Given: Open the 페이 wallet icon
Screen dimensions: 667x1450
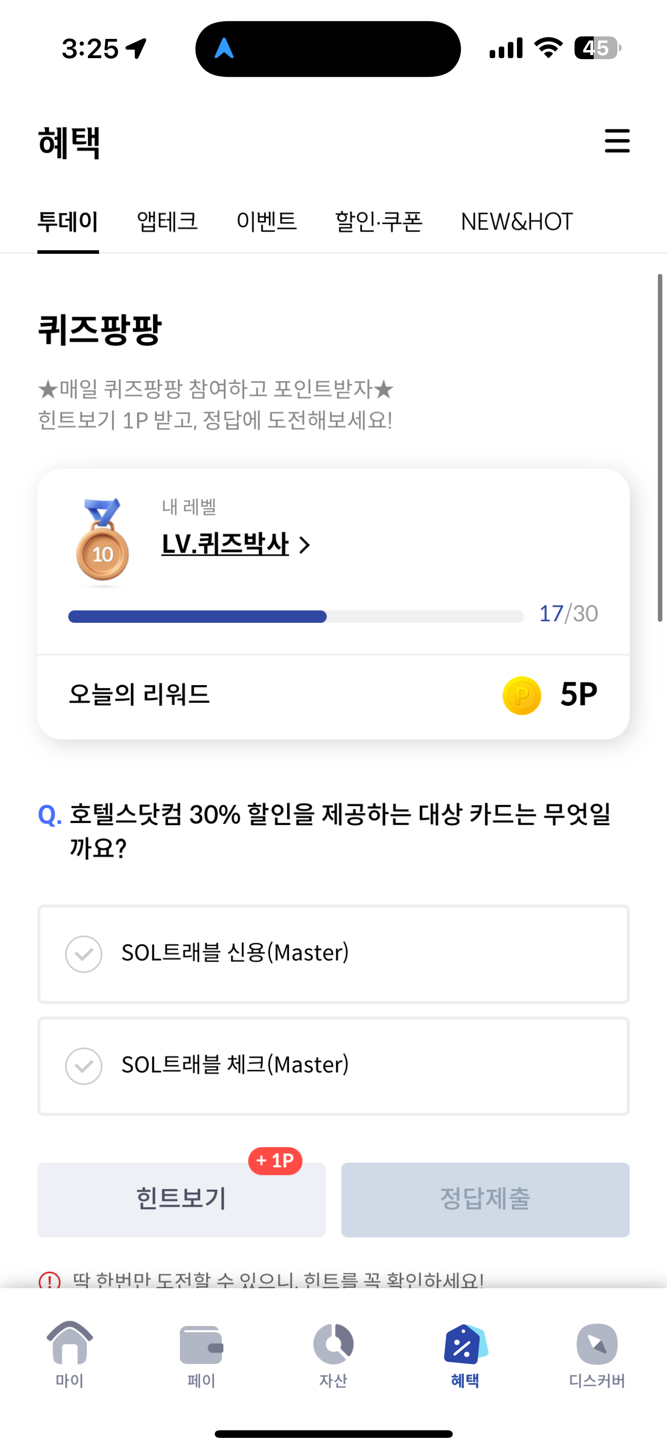Looking at the screenshot, I should tap(201, 1345).
